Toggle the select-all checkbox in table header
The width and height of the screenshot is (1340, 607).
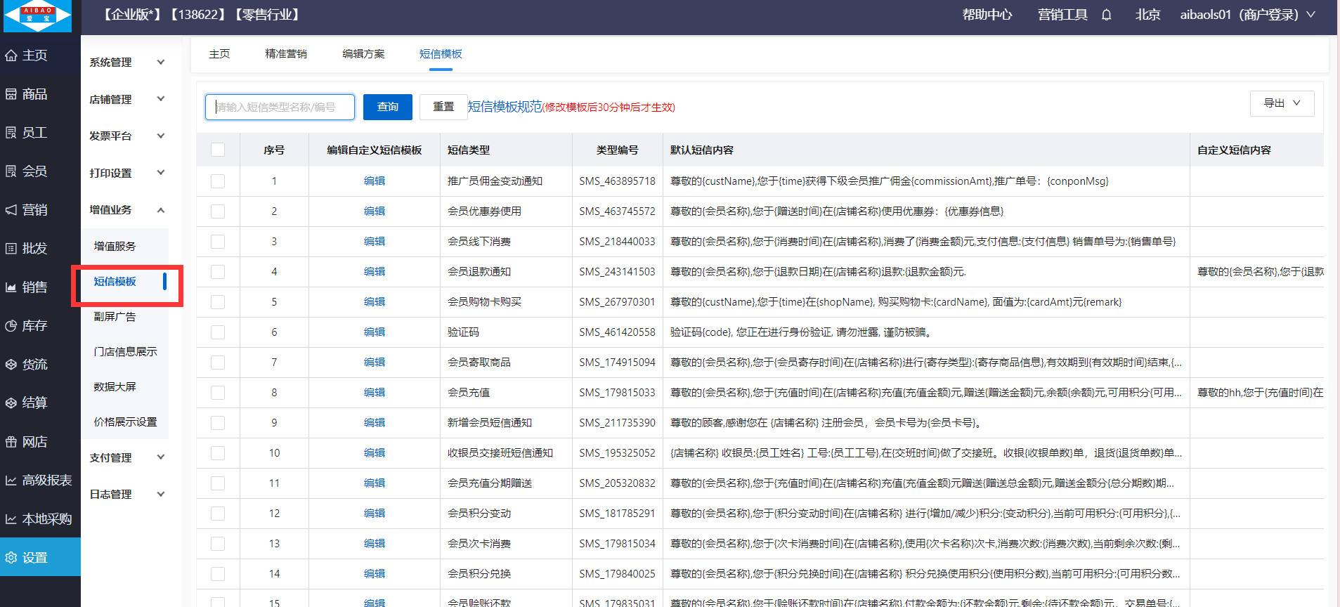(x=218, y=150)
